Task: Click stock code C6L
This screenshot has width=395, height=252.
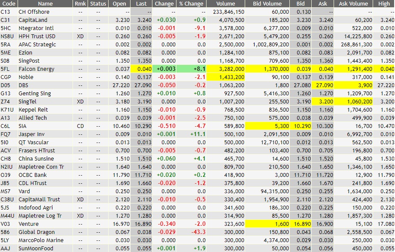Action: coord(5,126)
